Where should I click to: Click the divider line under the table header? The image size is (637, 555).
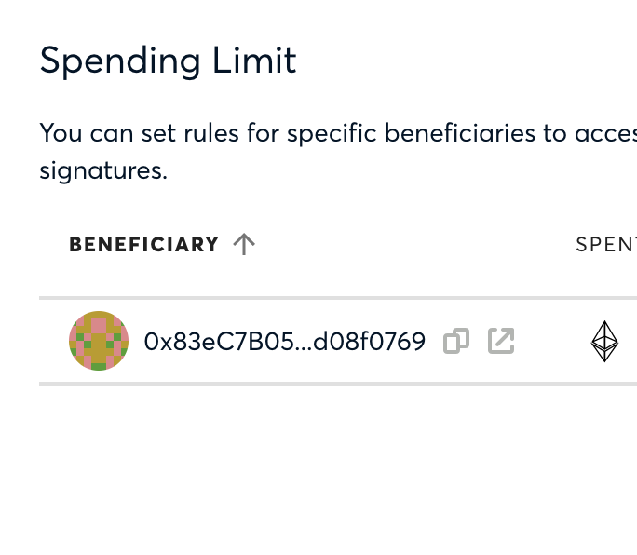click(x=335, y=298)
